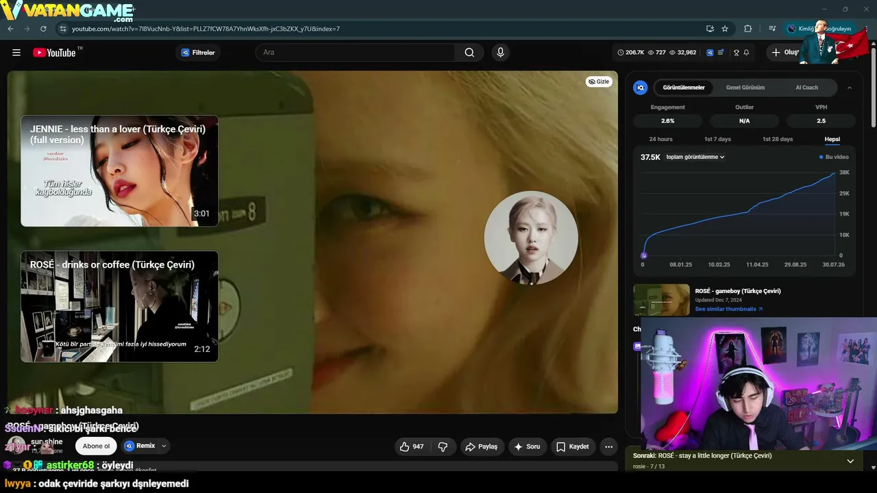877x493 pixels.
Task: Open the AI Coach tab
Action: pyautogui.click(x=806, y=88)
